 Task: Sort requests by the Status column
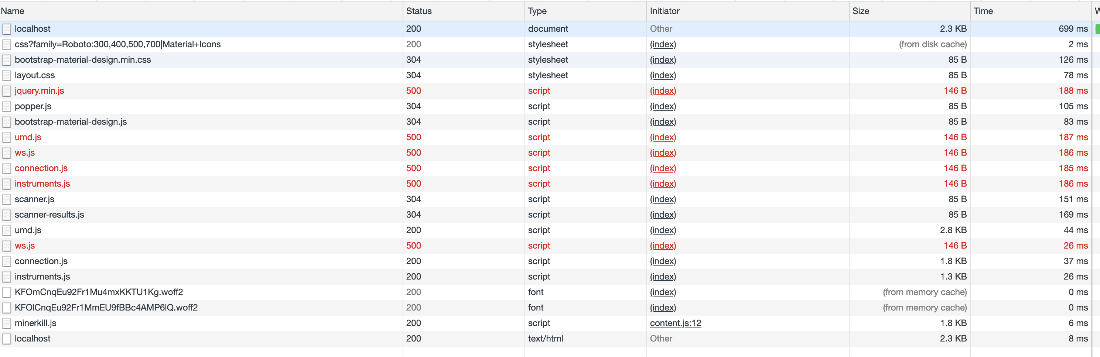(x=419, y=11)
